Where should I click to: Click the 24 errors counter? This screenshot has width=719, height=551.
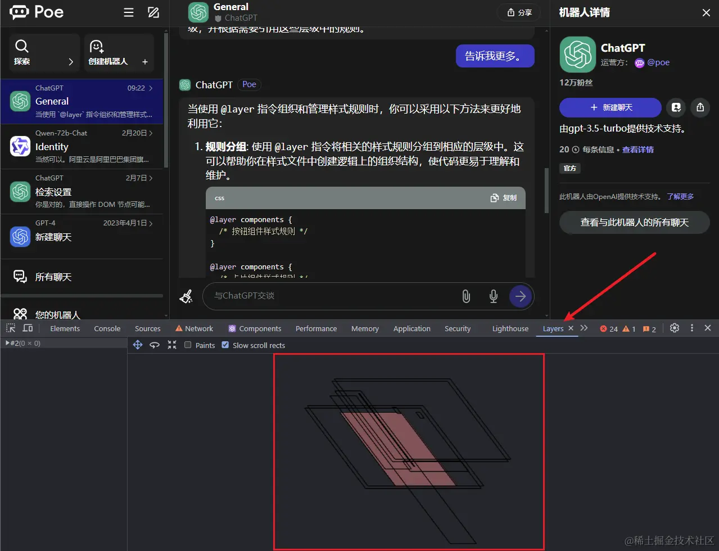609,329
